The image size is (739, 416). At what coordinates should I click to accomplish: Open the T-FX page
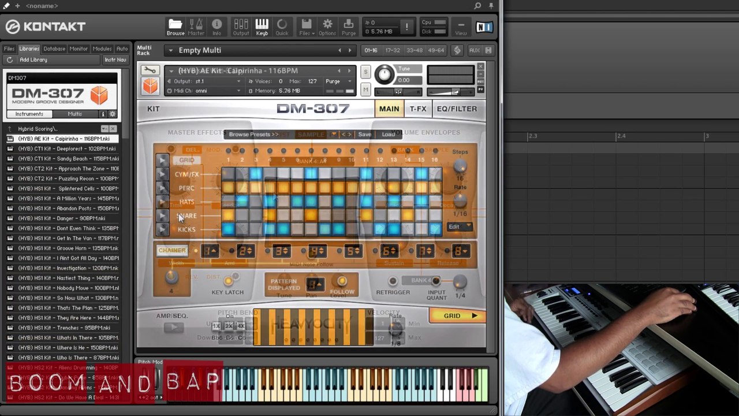click(418, 109)
